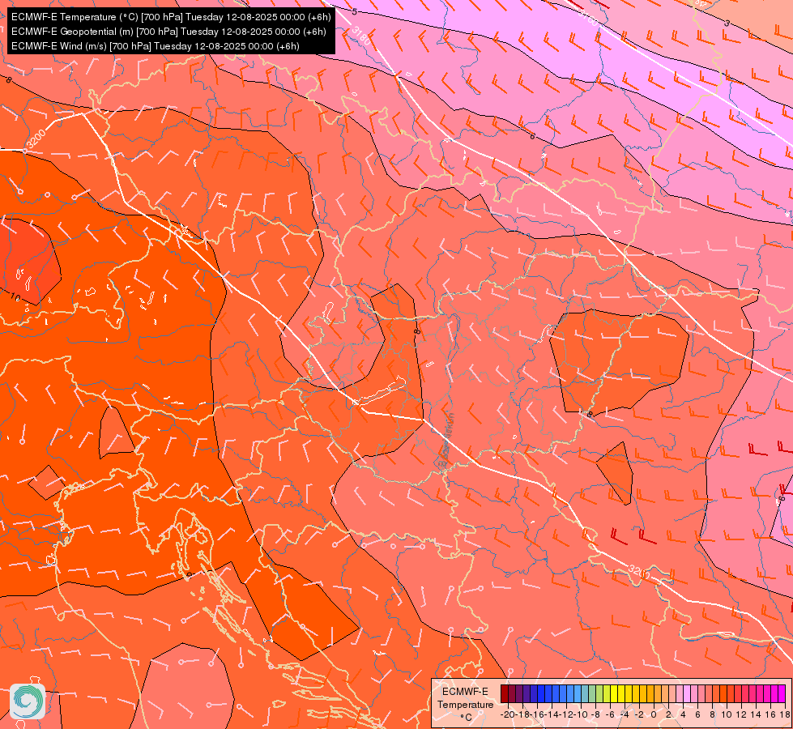Select the ECMWF-E Wind 700 hPa header line
Screen dimensions: 793x729
(156, 46)
